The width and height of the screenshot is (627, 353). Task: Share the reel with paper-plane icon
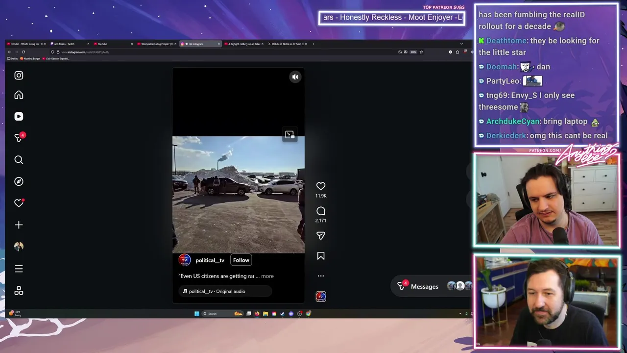tap(321, 236)
